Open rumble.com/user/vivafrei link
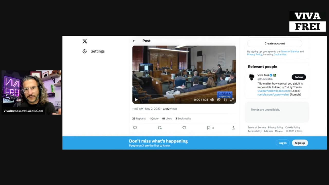Image resolution: width=329 pixels, height=185 pixels. (x=273, y=95)
